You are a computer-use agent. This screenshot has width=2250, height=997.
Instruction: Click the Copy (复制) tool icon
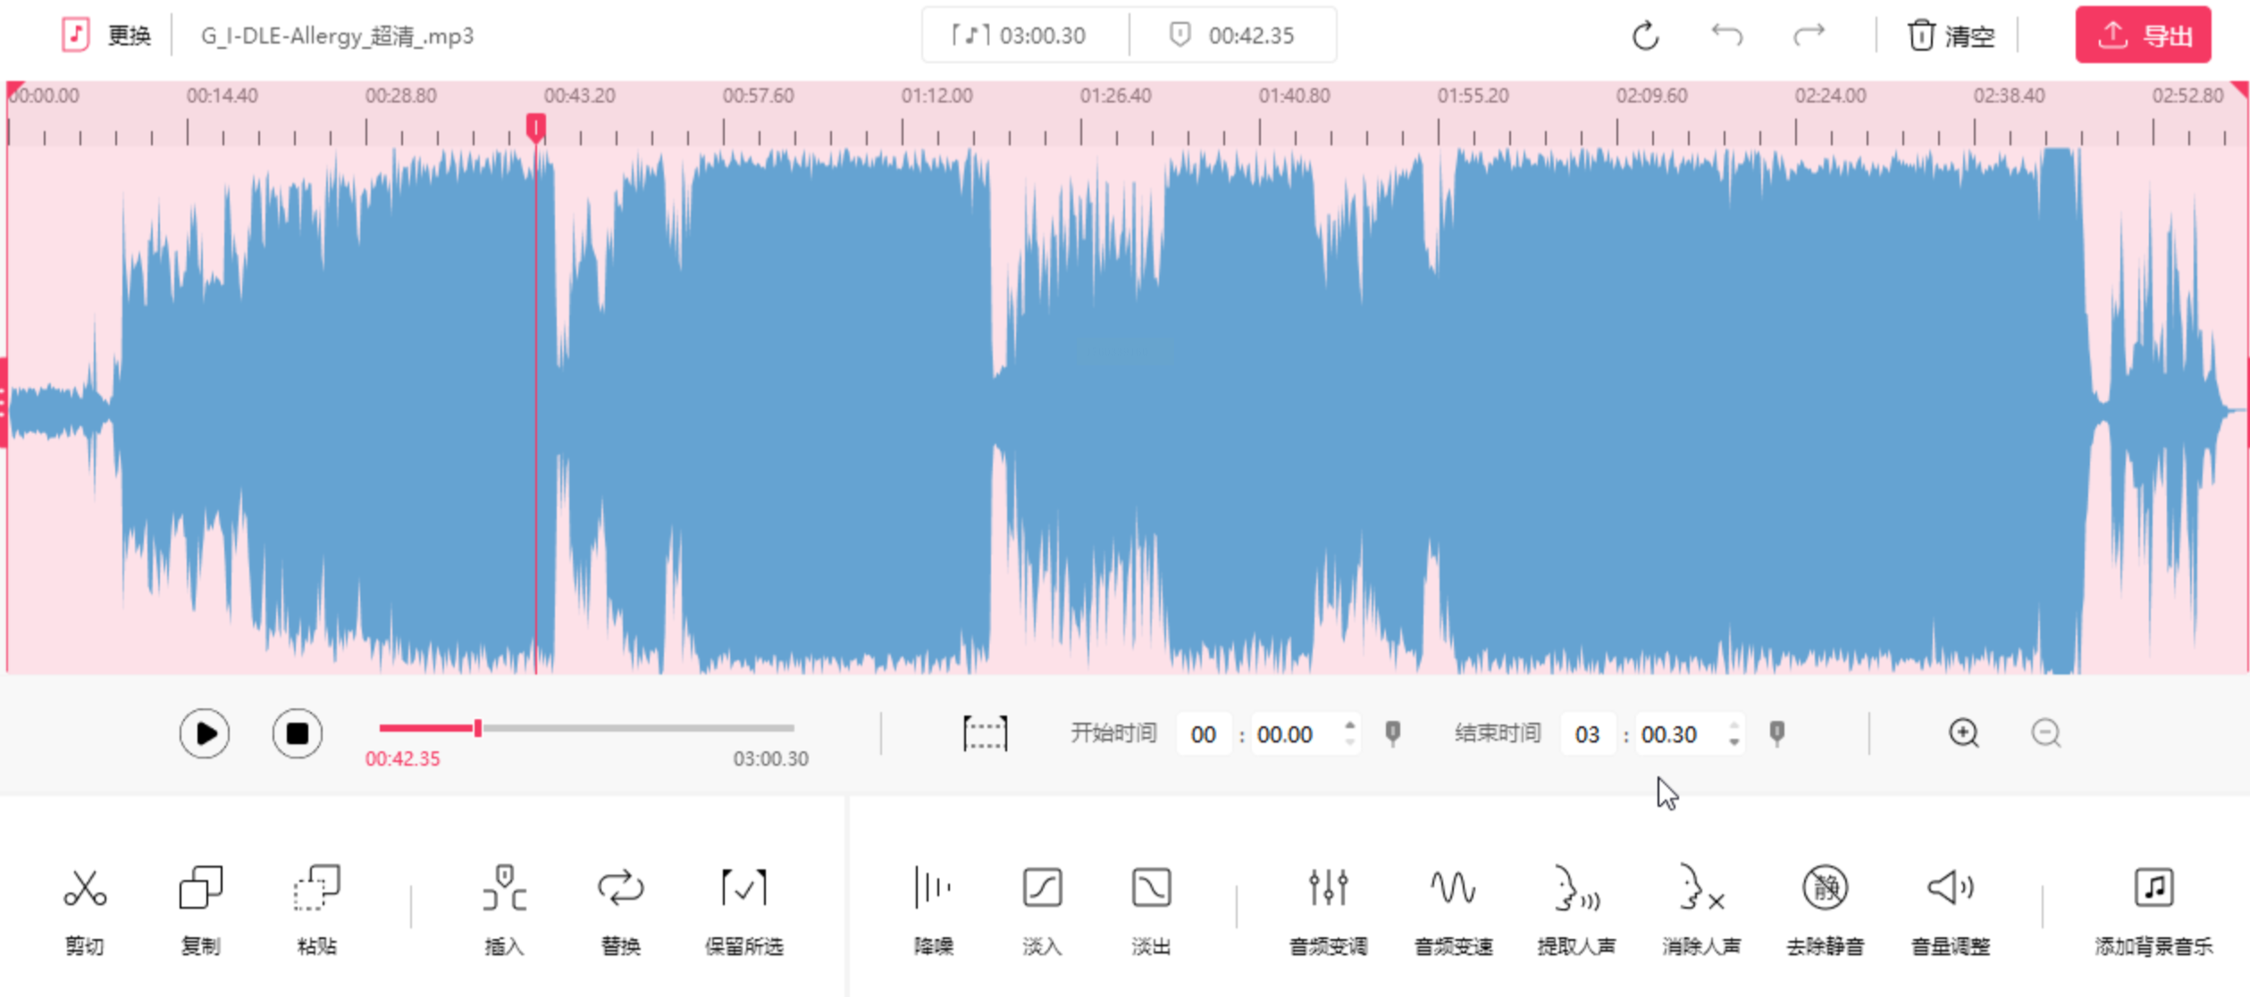(x=201, y=889)
